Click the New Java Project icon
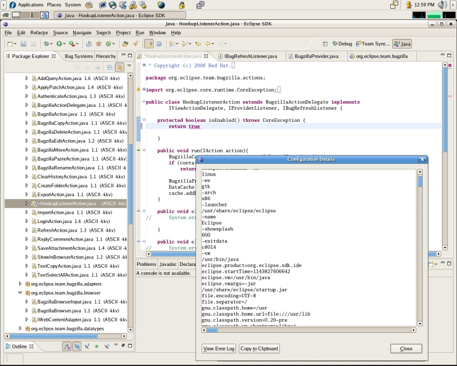This screenshot has width=457, height=366. click(89, 44)
